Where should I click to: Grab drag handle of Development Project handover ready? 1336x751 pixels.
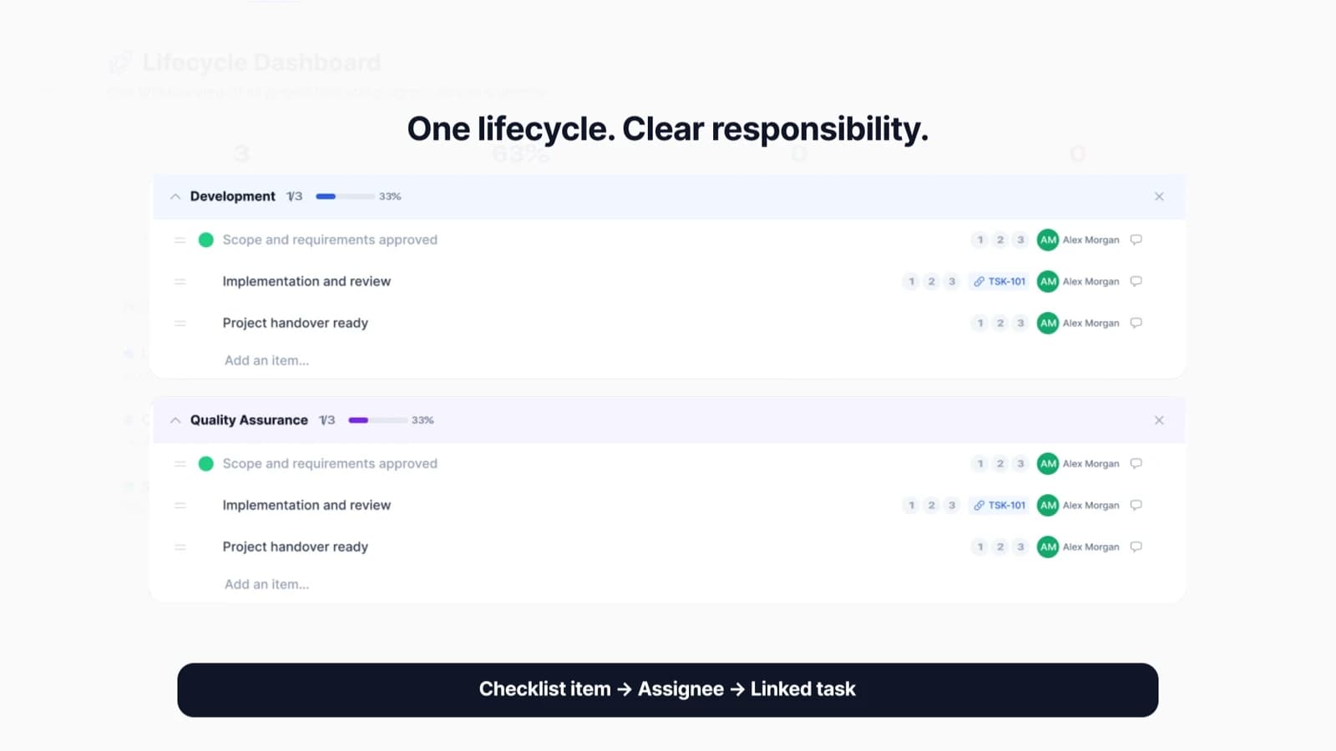click(x=180, y=324)
